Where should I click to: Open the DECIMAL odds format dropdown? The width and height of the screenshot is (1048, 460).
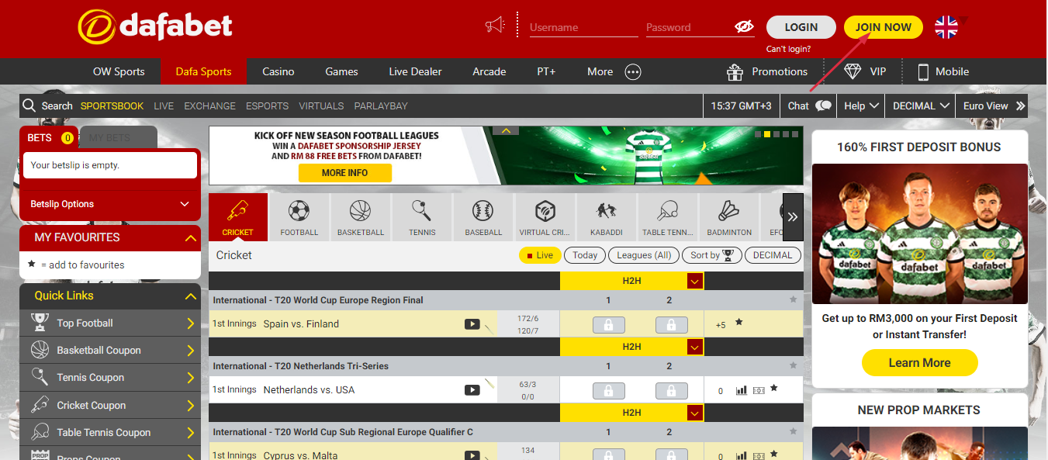point(922,106)
